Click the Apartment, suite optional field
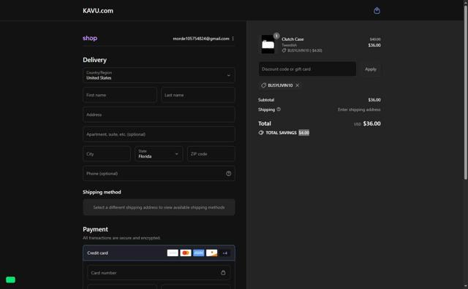This screenshot has width=468, height=289. [159, 134]
